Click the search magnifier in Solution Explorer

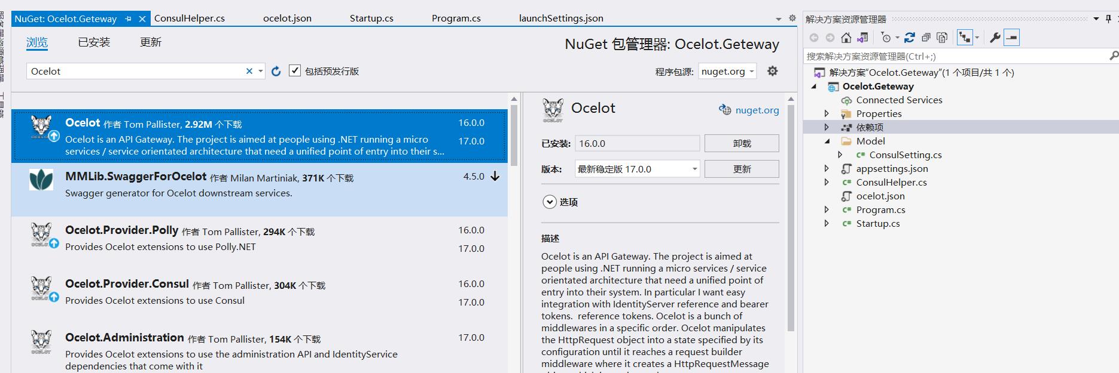(1114, 56)
